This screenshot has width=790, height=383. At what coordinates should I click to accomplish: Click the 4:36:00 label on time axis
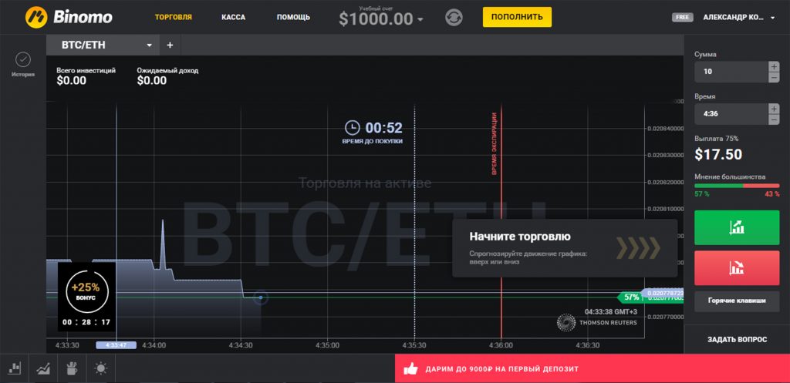(501, 345)
